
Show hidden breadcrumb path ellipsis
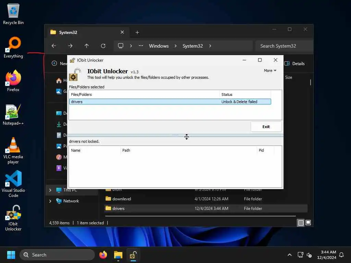click(141, 46)
